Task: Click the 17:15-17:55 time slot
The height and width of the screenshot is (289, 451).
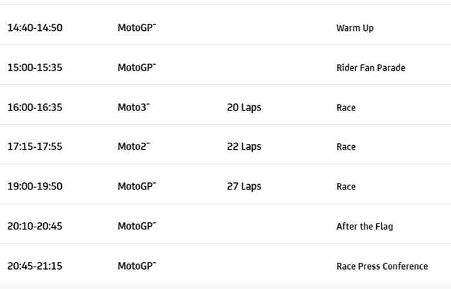Action: pyautogui.click(x=35, y=147)
